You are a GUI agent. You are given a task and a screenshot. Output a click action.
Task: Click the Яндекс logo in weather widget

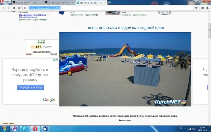(x=29, y=54)
